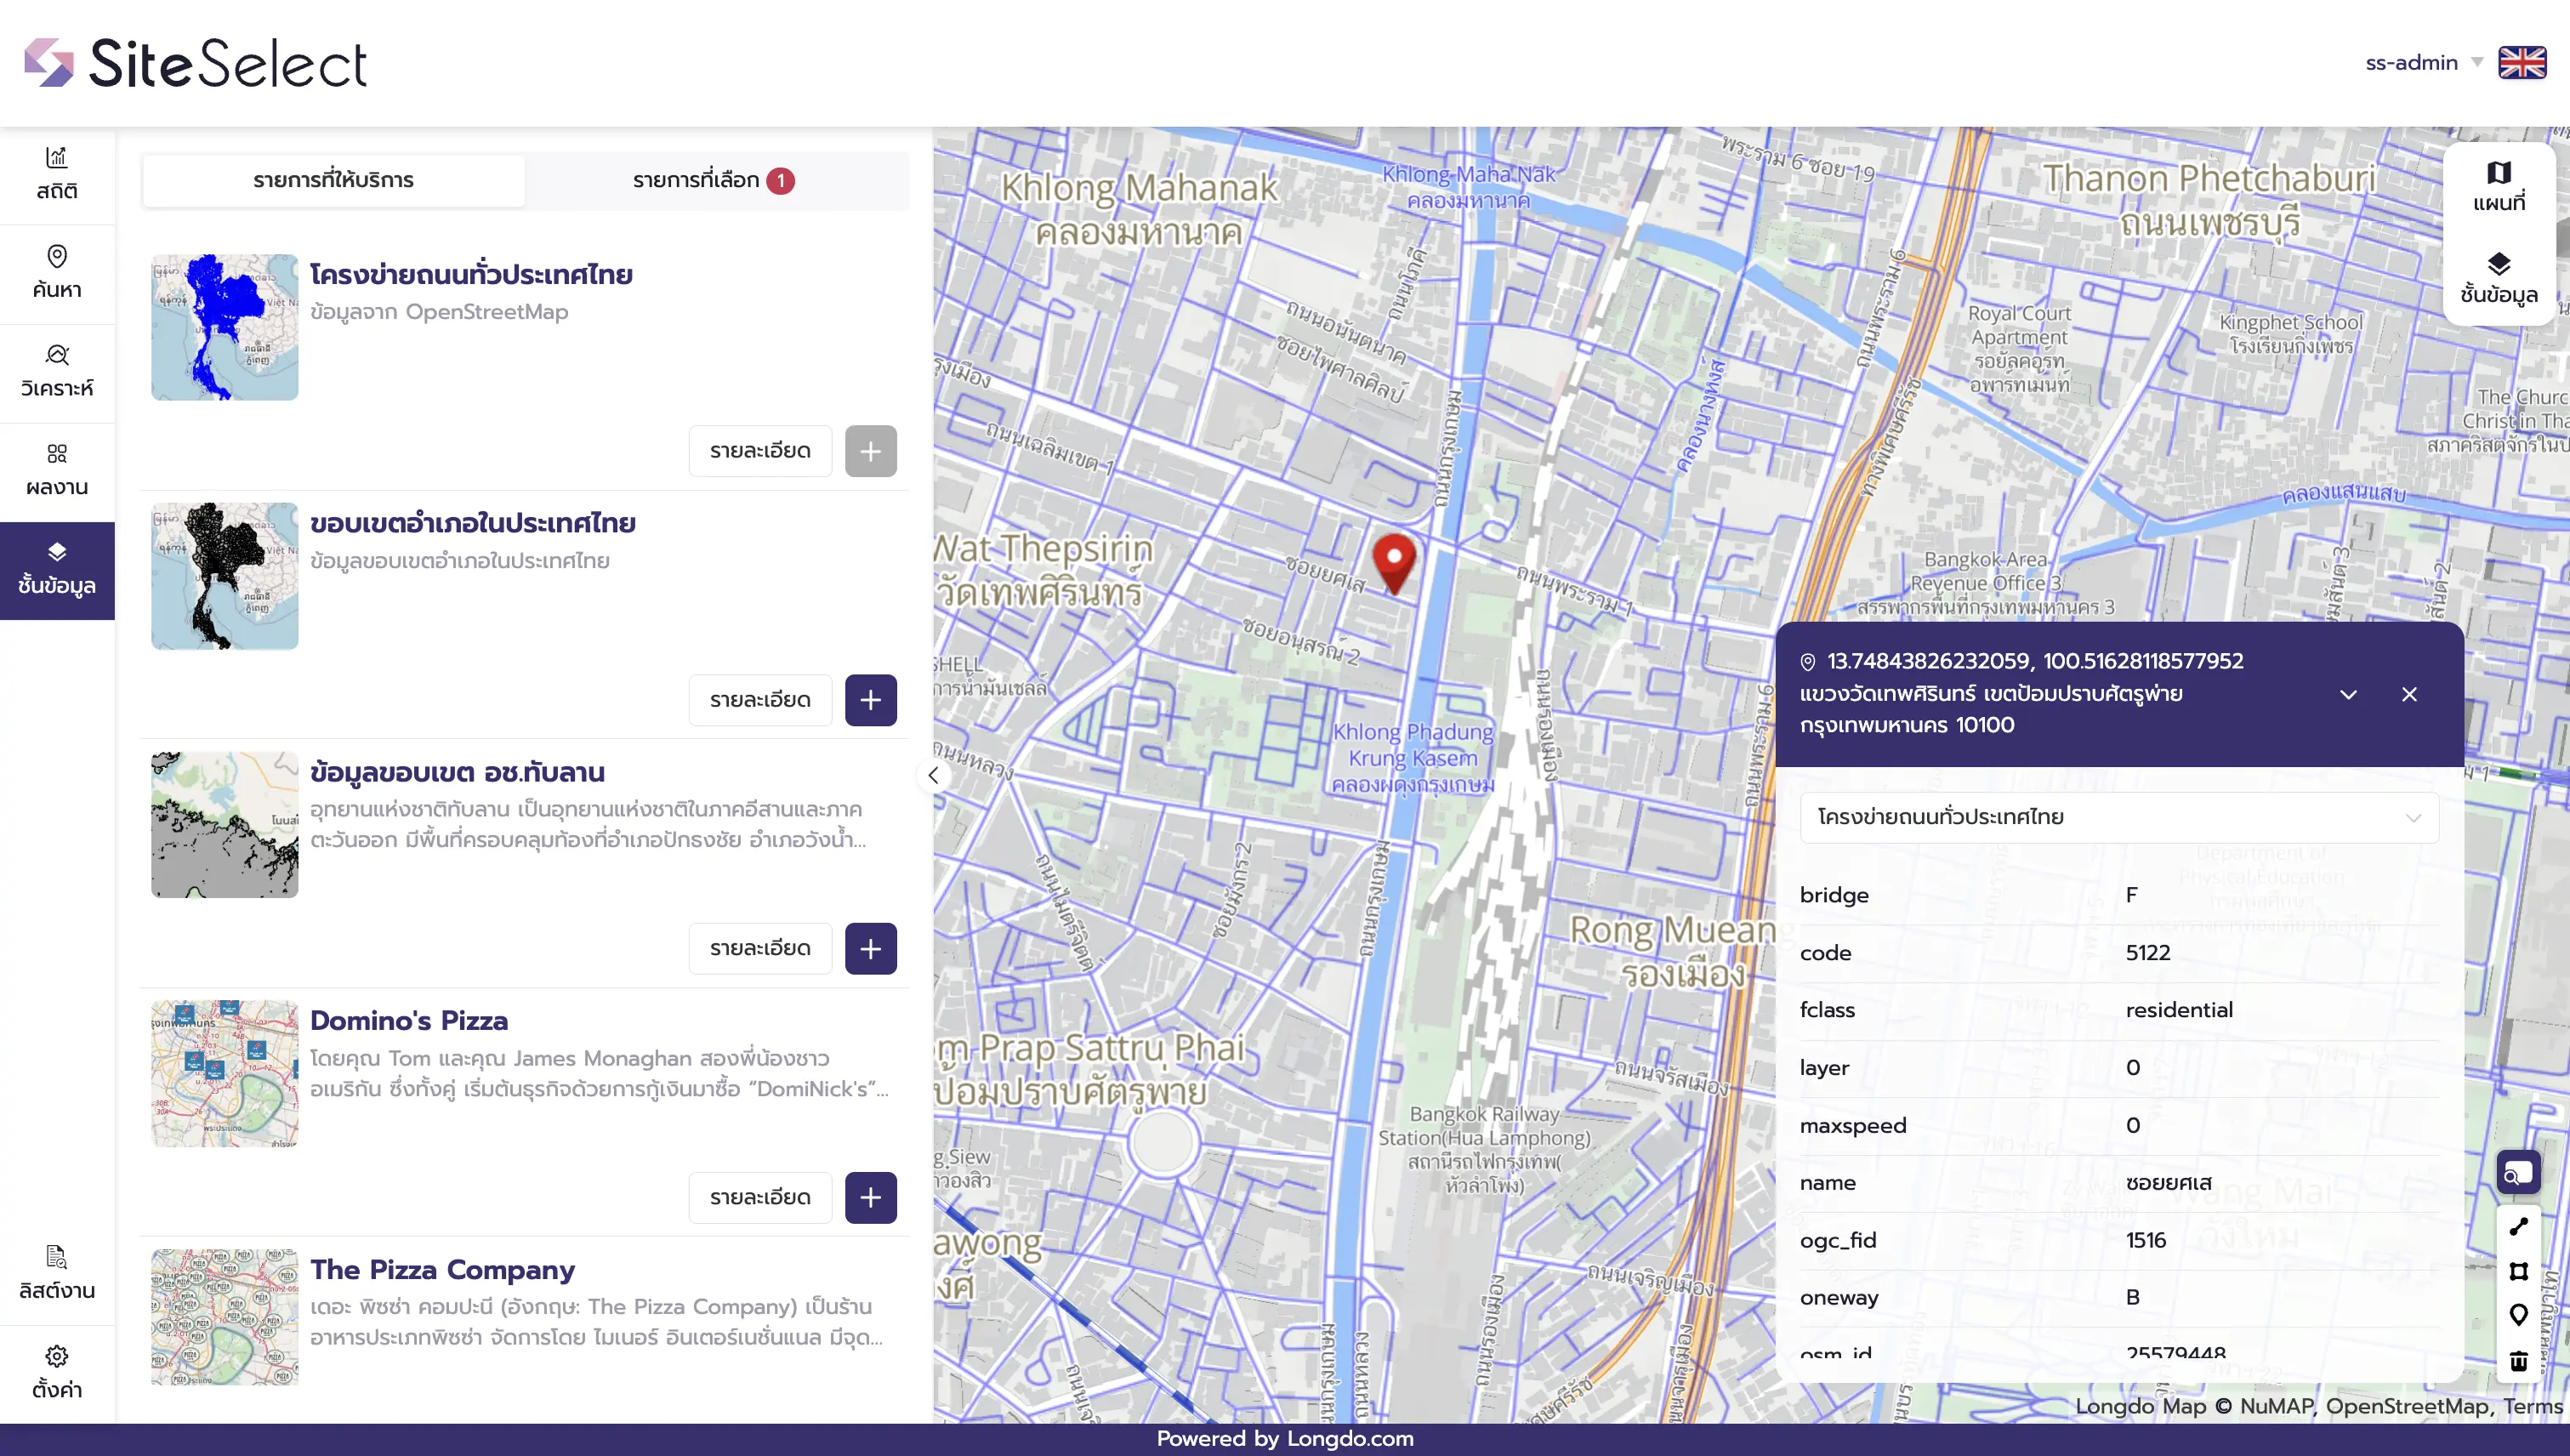The width and height of the screenshot is (2570, 1456).
Task: Open รายละเอียด for ขอบเขตอำเภอในประเทศไทย
Action: pyautogui.click(x=760, y=700)
